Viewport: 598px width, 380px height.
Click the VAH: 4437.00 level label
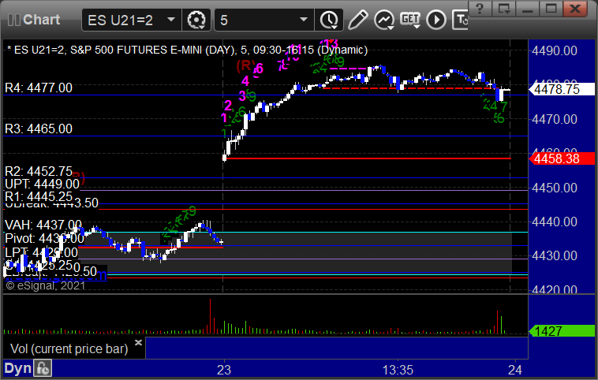click(43, 225)
